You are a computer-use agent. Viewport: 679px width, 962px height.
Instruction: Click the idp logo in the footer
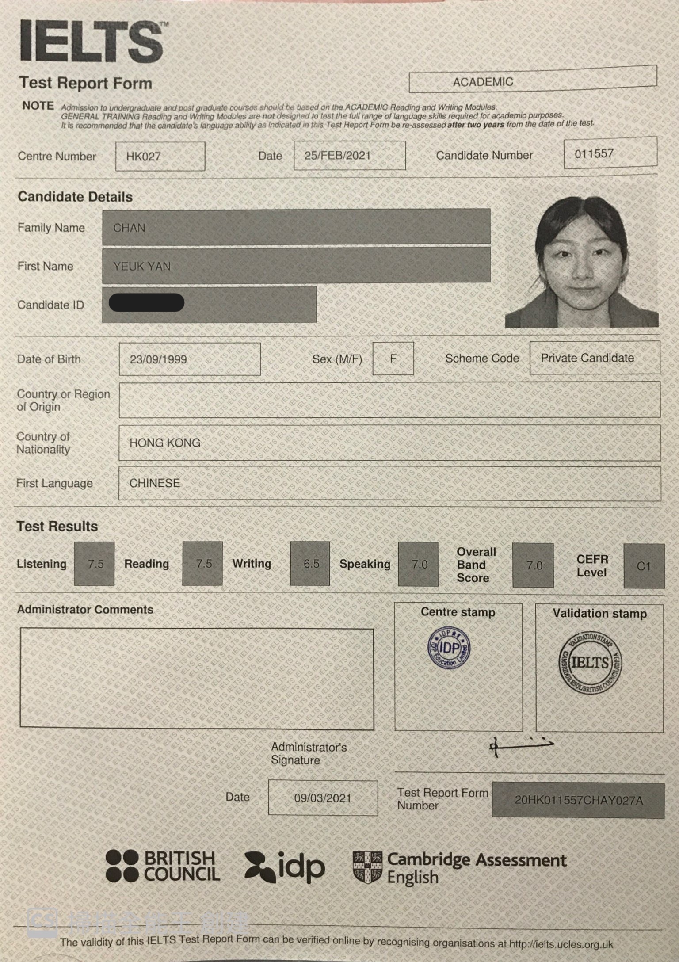(x=285, y=867)
